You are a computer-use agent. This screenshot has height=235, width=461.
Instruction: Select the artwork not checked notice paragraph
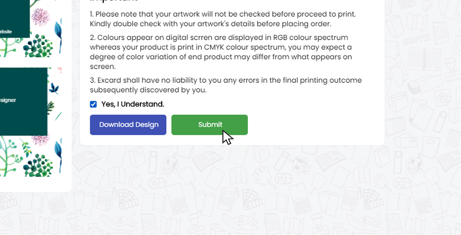pyautogui.click(x=223, y=19)
